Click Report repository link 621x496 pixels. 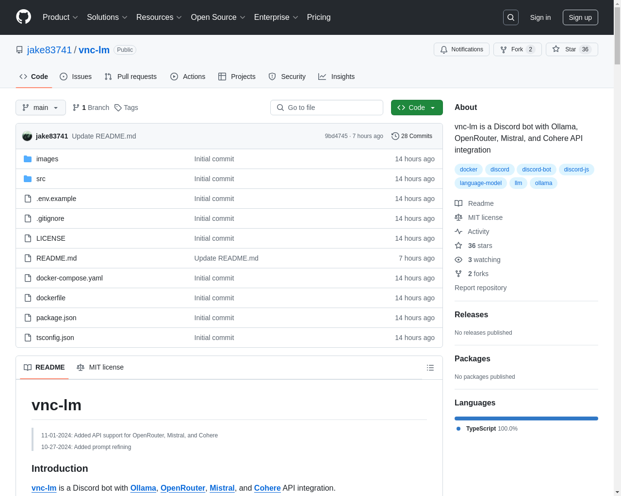[x=480, y=288]
